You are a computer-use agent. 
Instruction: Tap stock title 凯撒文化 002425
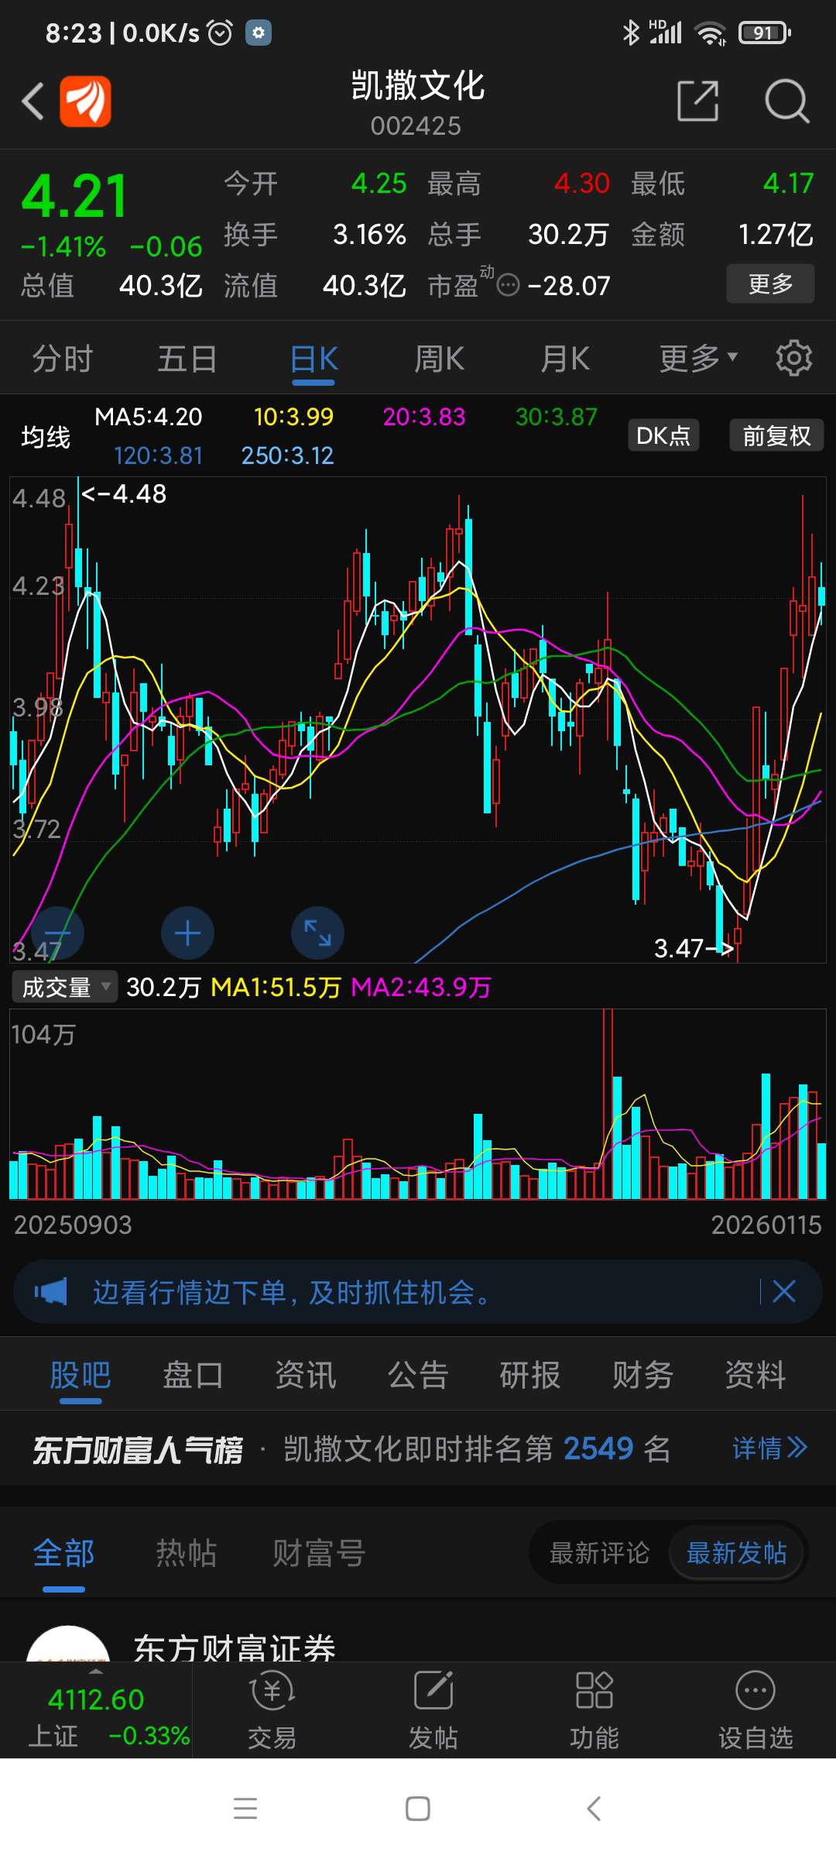click(417, 103)
